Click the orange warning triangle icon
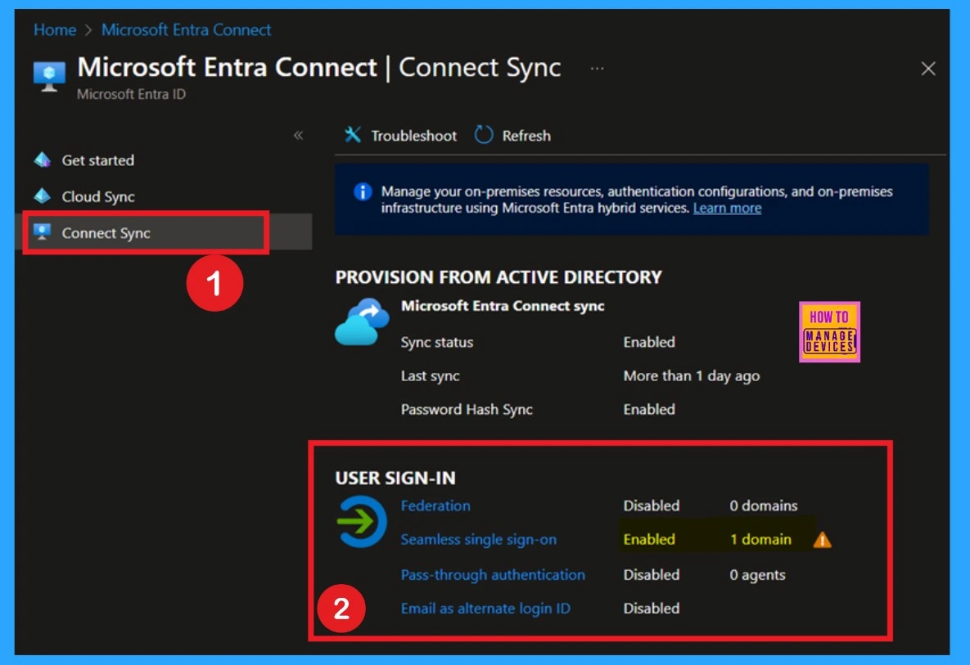Screen dimensions: 970x665 click(x=822, y=540)
